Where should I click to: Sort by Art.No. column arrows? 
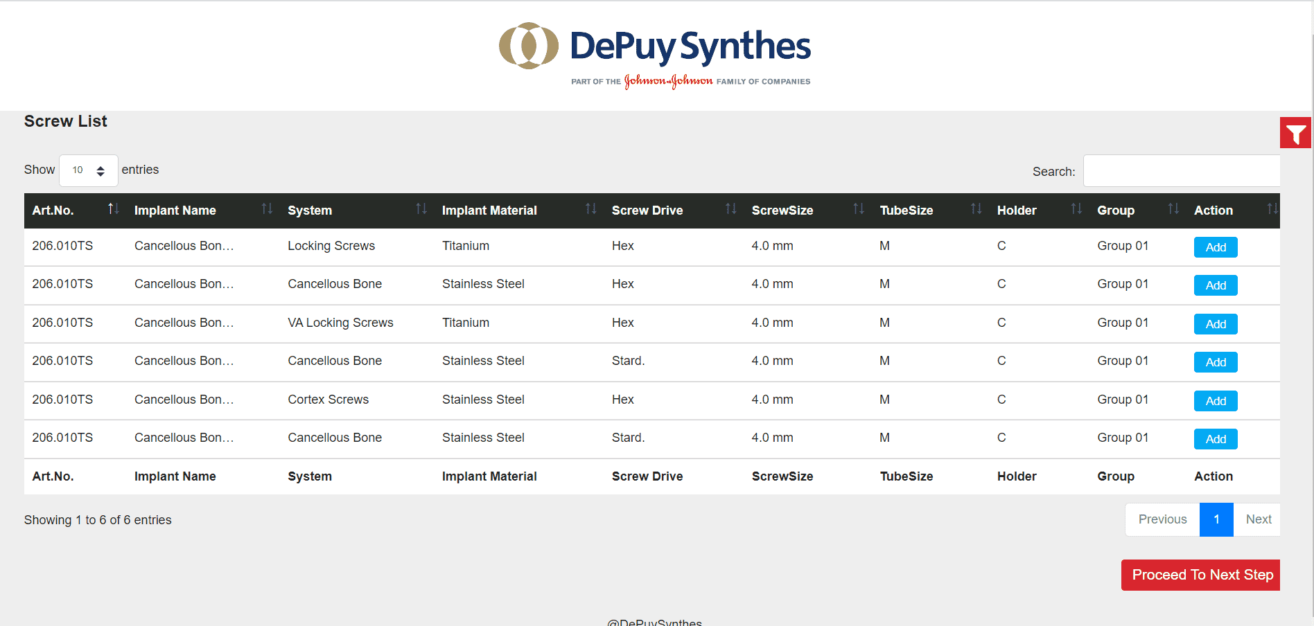pyautogui.click(x=114, y=209)
